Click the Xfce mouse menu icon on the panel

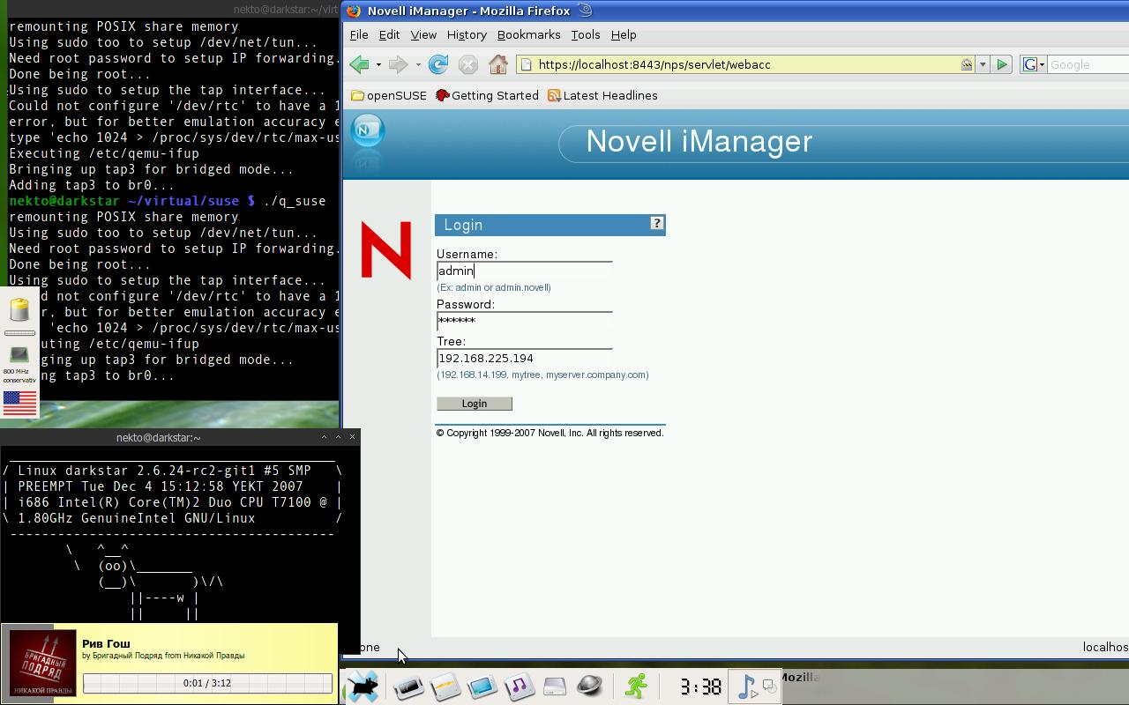[x=362, y=686]
